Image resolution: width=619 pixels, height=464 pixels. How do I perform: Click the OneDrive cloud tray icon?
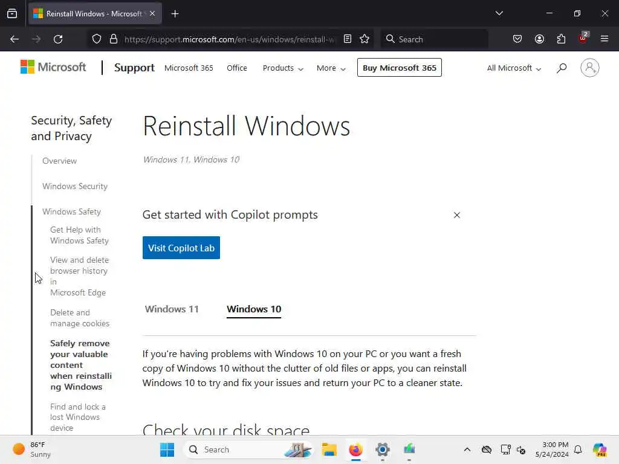[x=487, y=449]
